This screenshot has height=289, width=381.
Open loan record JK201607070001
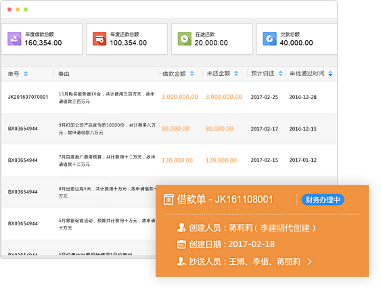point(28,97)
